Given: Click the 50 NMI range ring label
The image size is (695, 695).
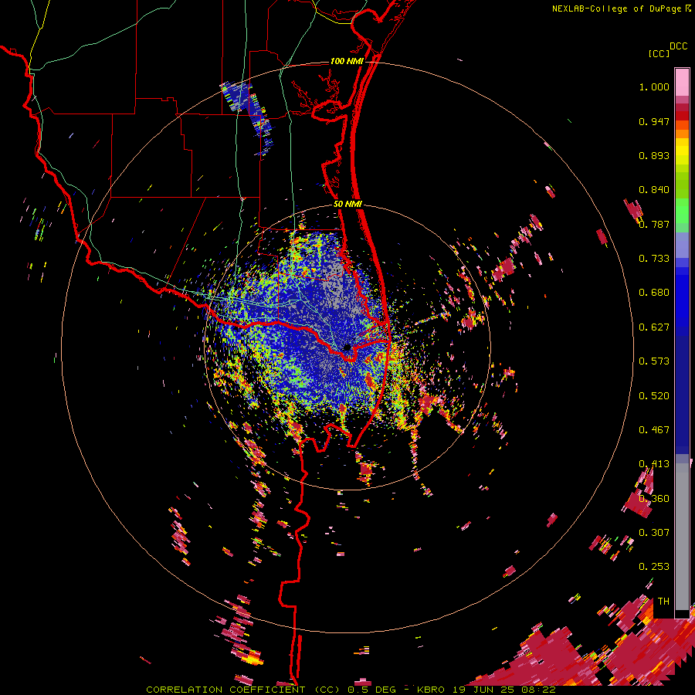Looking at the screenshot, I should pos(348,205).
